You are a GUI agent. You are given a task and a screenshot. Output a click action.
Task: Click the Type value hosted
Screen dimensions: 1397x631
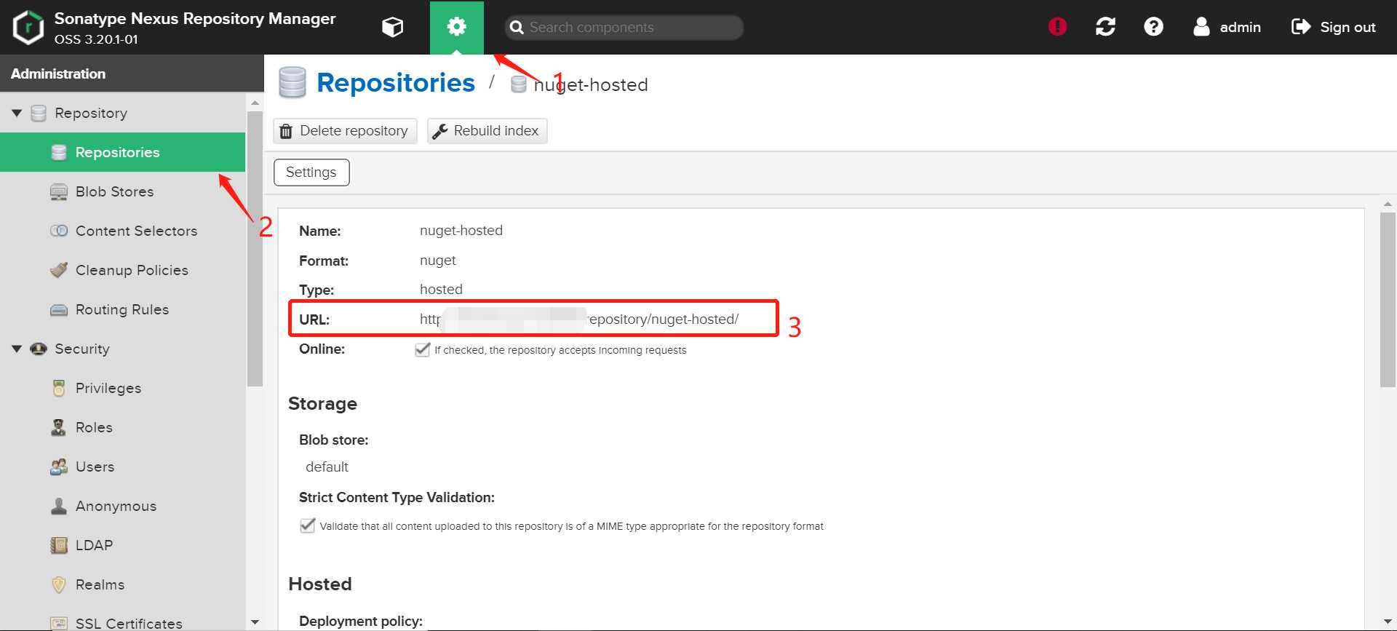(x=441, y=289)
